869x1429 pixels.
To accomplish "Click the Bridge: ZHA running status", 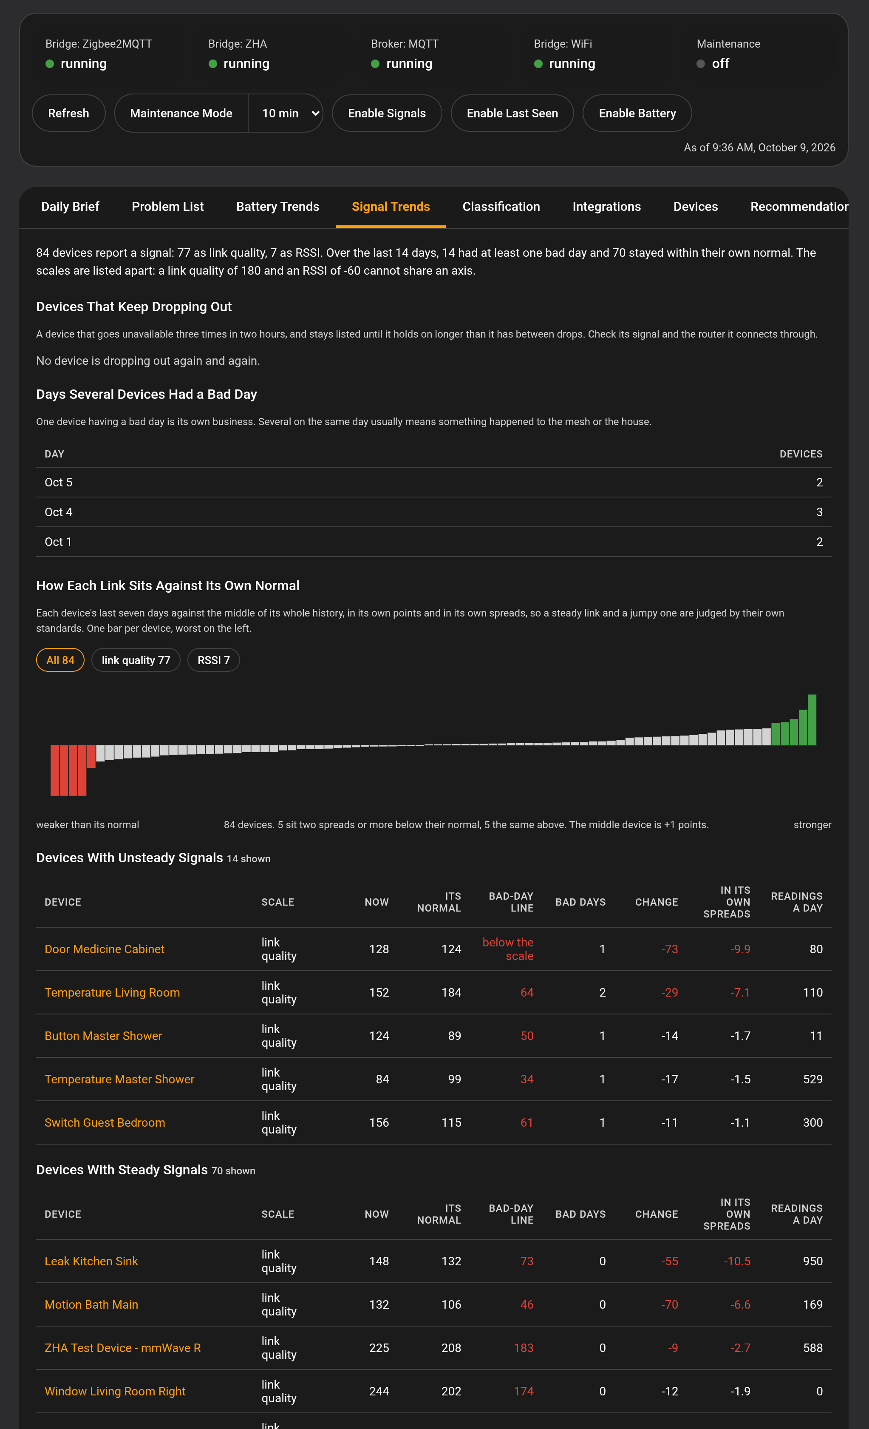I will pos(239,63).
